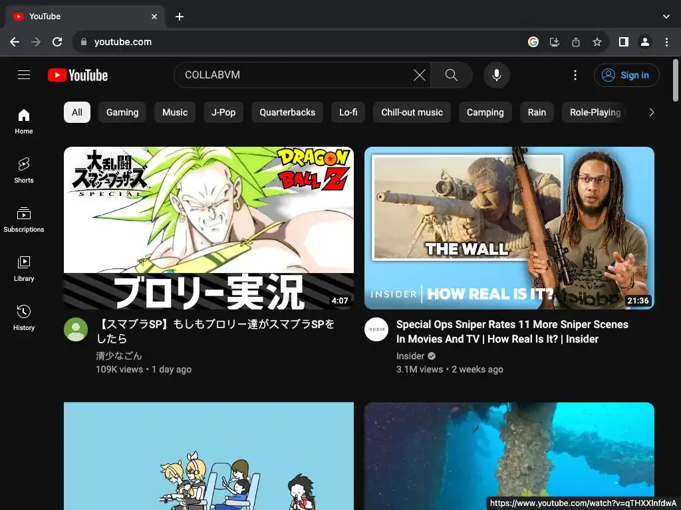This screenshot has width=681, height=510.
Task: Click the Sign in button
Action: coord(626,75)
